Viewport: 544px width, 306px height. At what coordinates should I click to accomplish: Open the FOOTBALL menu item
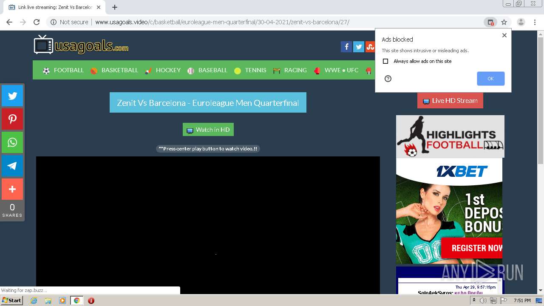pyautogui.click(x=63, y=70)
